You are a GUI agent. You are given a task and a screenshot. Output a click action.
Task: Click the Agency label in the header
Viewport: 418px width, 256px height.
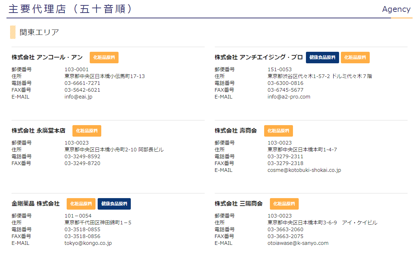coord(396,9)
